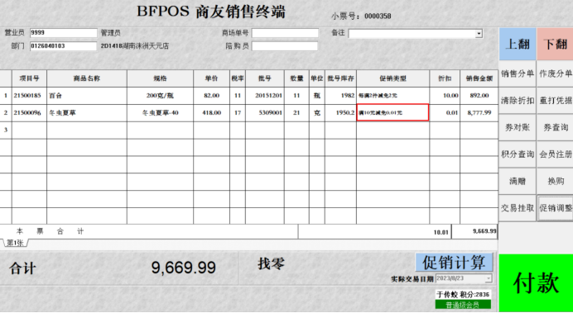Click batch stock cell 1982
The width and height of the screenshot is (573, 313).
tap(340, 96)
